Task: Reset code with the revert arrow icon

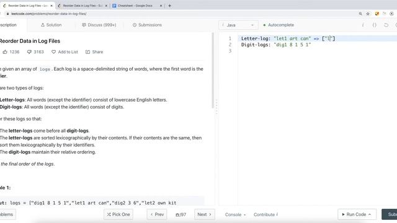Action: (x=386, y=25)
